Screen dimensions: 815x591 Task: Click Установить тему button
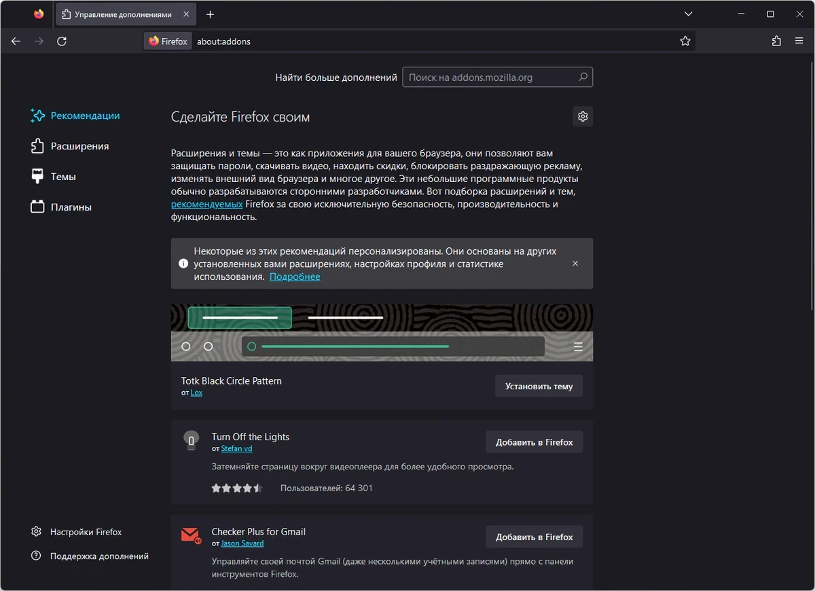(539, 386)
